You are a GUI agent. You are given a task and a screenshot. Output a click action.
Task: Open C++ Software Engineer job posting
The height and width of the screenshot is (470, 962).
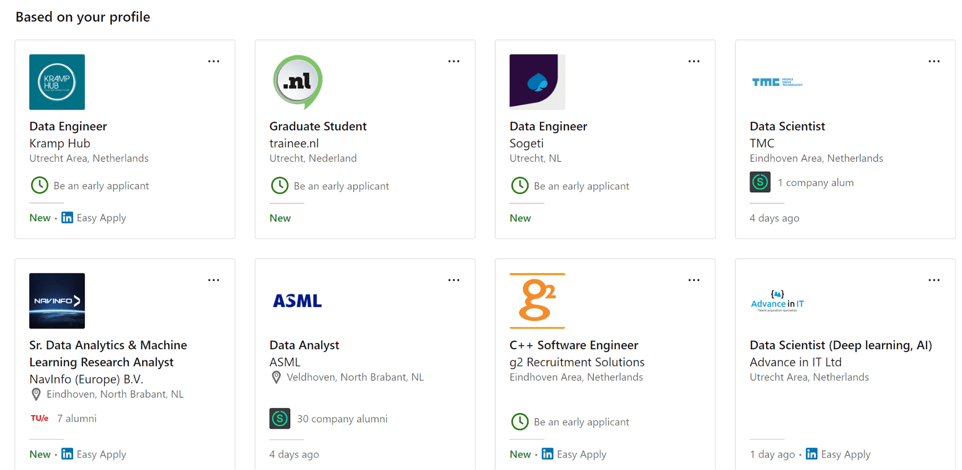pyautogui.click(x=574, y=345)
